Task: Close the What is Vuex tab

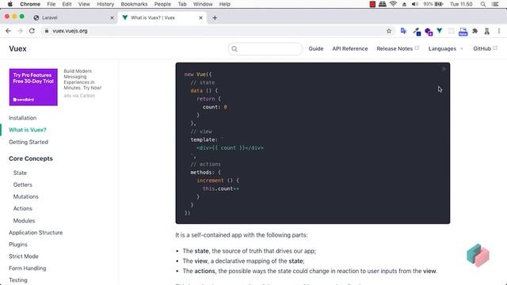Action: pyautogui.click(x=200, y=17)
